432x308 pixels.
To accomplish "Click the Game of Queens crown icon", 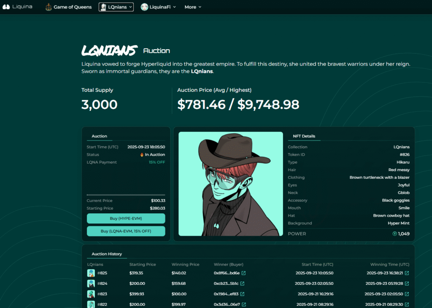I will (x=49, y=7).
